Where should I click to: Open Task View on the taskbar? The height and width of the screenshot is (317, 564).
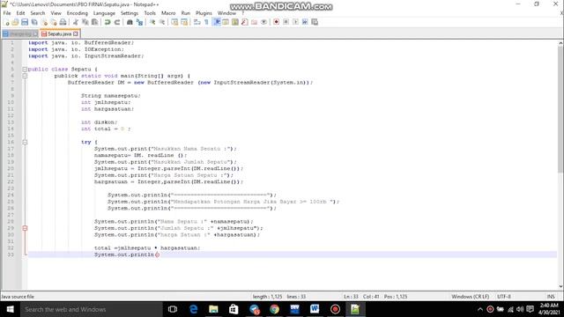(x=173, y=309)
